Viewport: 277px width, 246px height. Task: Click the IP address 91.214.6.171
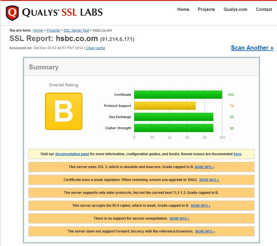point(117,39)
